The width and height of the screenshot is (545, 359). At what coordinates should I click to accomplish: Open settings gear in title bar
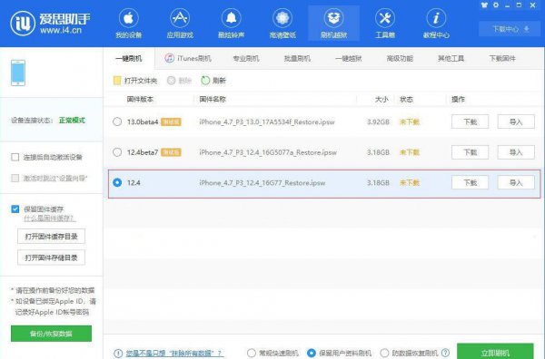click(x=496, y=5)
